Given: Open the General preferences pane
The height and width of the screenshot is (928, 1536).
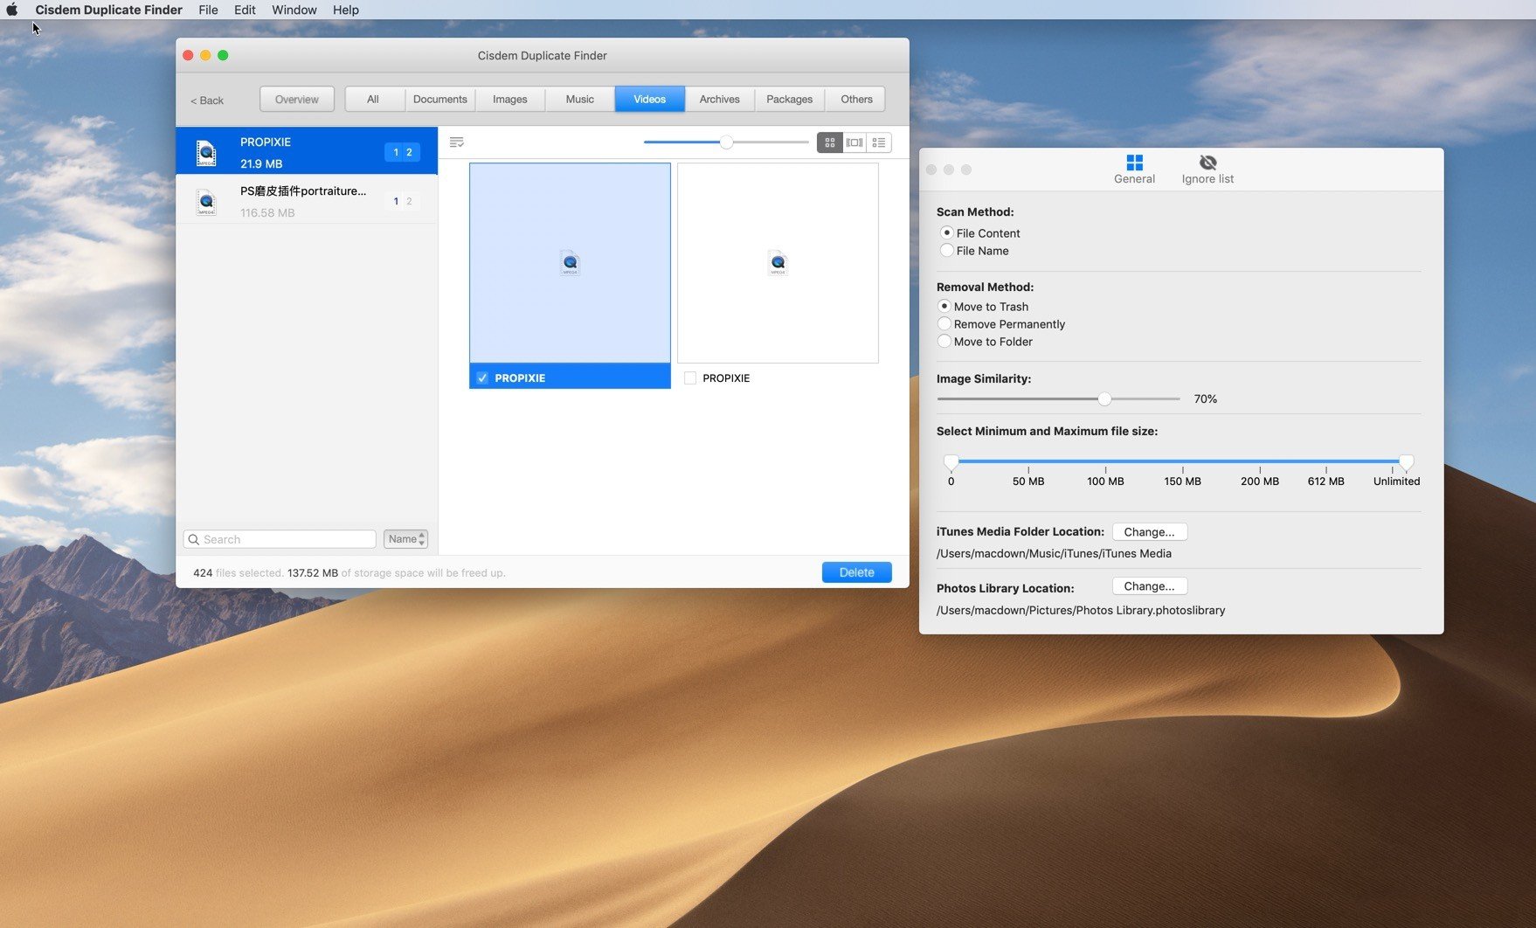Looking at the screenshot, I should [1134, 170].
